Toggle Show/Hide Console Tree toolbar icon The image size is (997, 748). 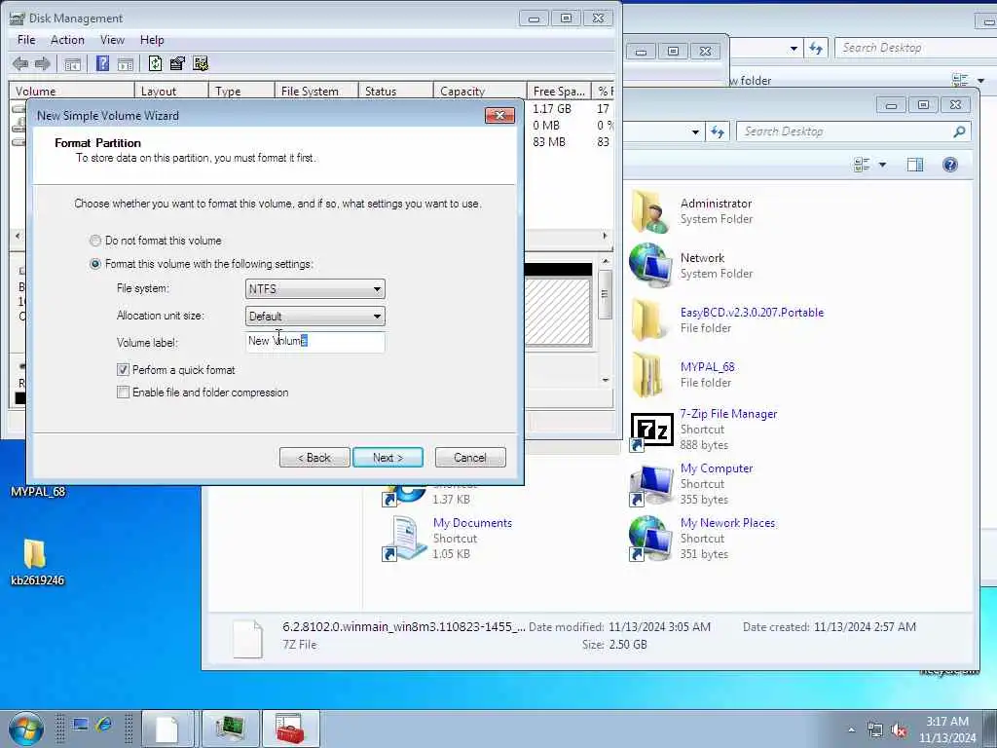(72, 63)
